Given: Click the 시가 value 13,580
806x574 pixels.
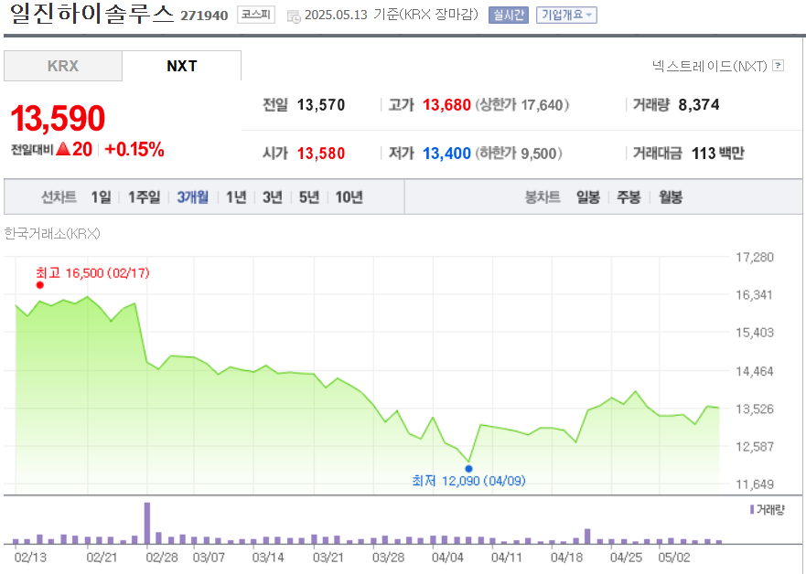Looking at the screenshot, I should click(x=321, y=154).
